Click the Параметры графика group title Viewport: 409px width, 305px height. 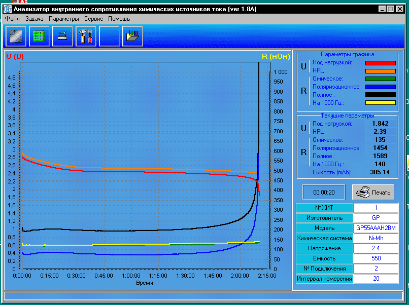coord(347,54)
